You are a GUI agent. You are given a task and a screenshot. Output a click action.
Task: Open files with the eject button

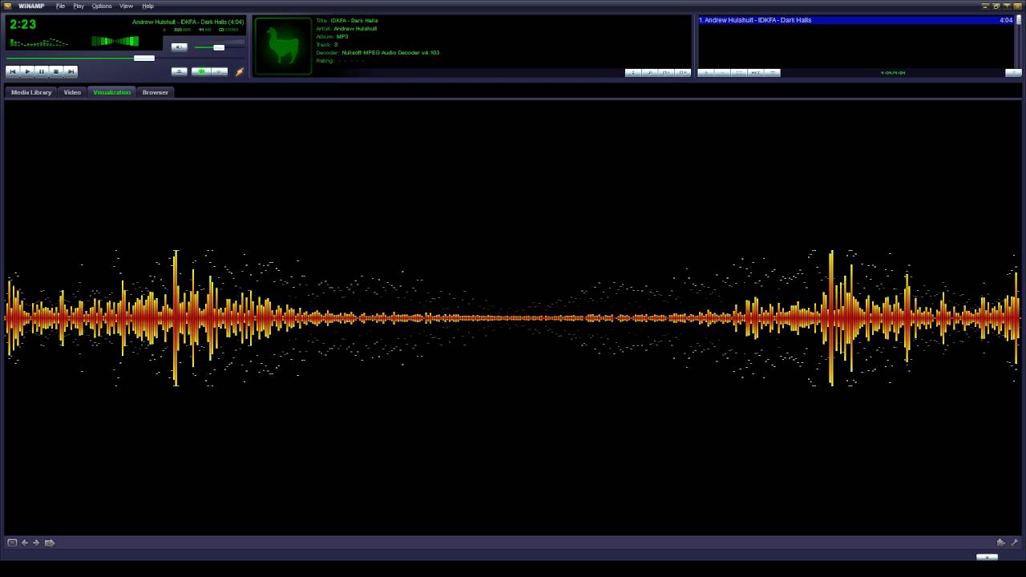pyautogui.click(x=180, y=71)
